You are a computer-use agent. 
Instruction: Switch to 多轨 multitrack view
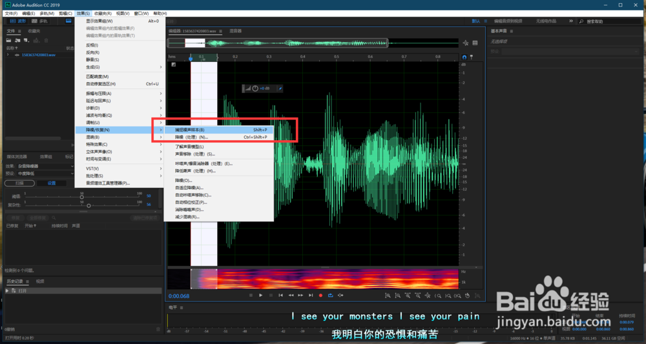click(x=39, y=21)
